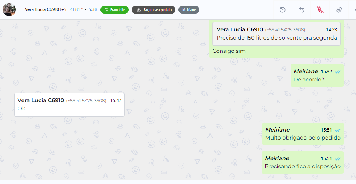Click the gray Meiriane tag in header

[189, 10]
